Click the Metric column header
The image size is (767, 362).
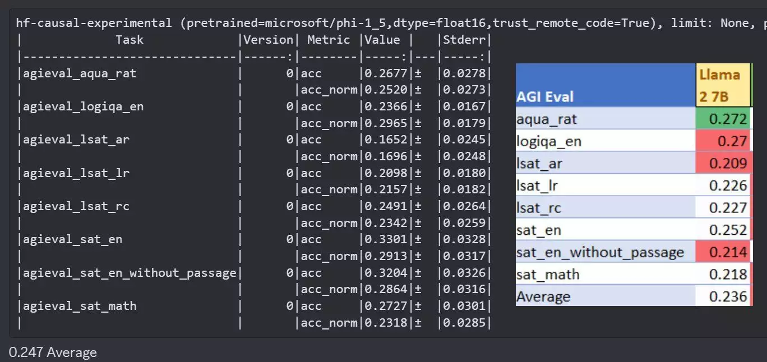[329, 40]
